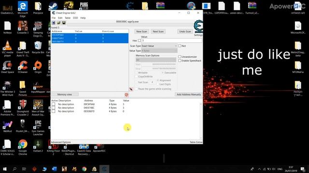Open Chrome from the taskbar
Screen dimensions: 309x173
84,169
